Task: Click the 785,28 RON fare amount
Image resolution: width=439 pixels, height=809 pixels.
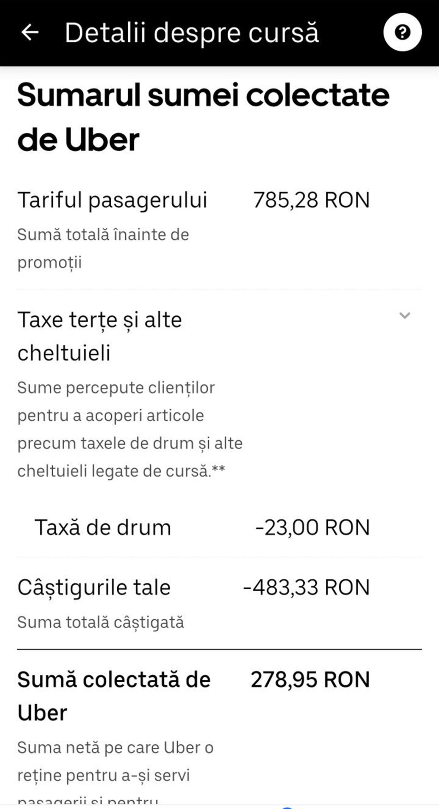Action: tap(311, 200)
